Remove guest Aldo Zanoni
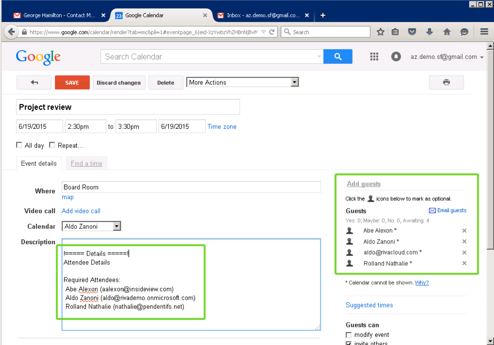The height and width of the screenshot is (345, 494). click(x=464, y=241)
